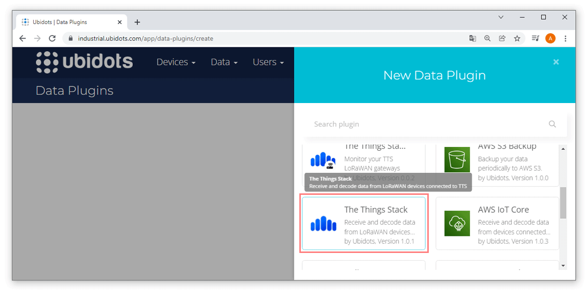Click the plugin list scrollbar thumb

pos(563,203)
